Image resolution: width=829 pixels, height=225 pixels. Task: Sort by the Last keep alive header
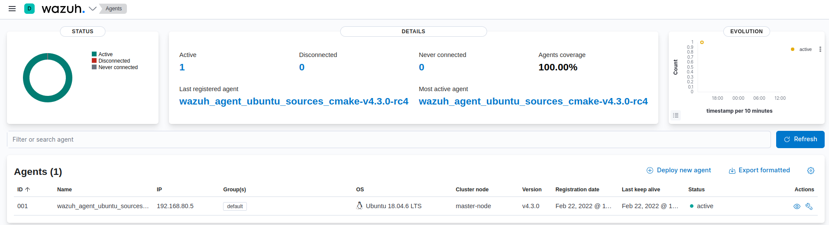(641, 190)
